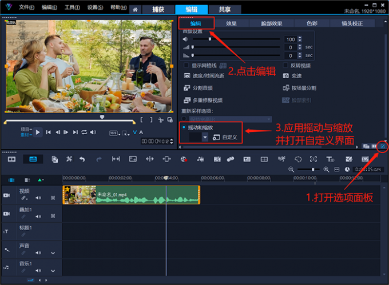Zoom out the timeline
The height and width of the screenshot is (285, 389).
tap(291, 170)
